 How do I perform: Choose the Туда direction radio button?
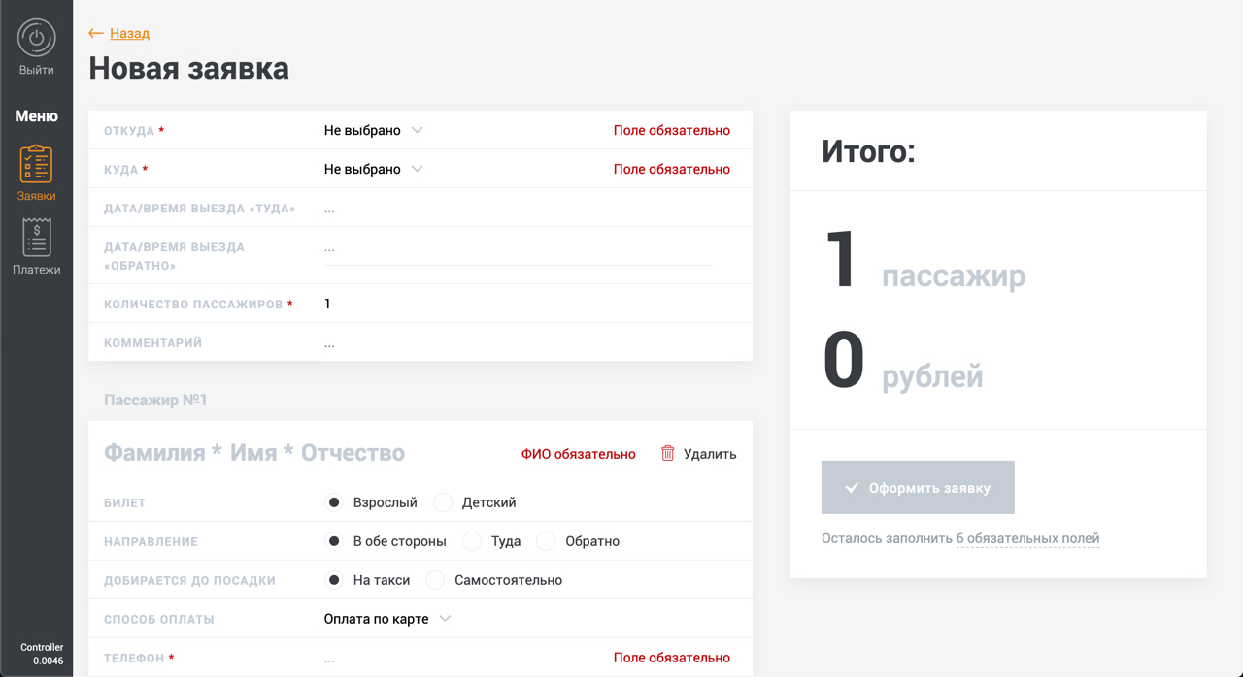pyautogui.click(x=472, y=541)
